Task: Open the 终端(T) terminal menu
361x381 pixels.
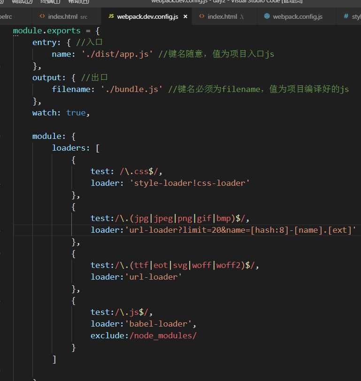Action: (50, 1)
